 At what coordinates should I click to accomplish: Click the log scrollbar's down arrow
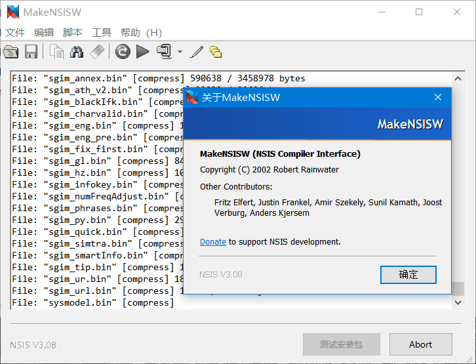pyautogui.click(x=458, y=302)
